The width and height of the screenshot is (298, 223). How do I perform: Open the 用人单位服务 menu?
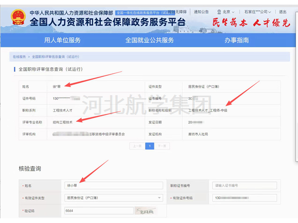(63, 40)
